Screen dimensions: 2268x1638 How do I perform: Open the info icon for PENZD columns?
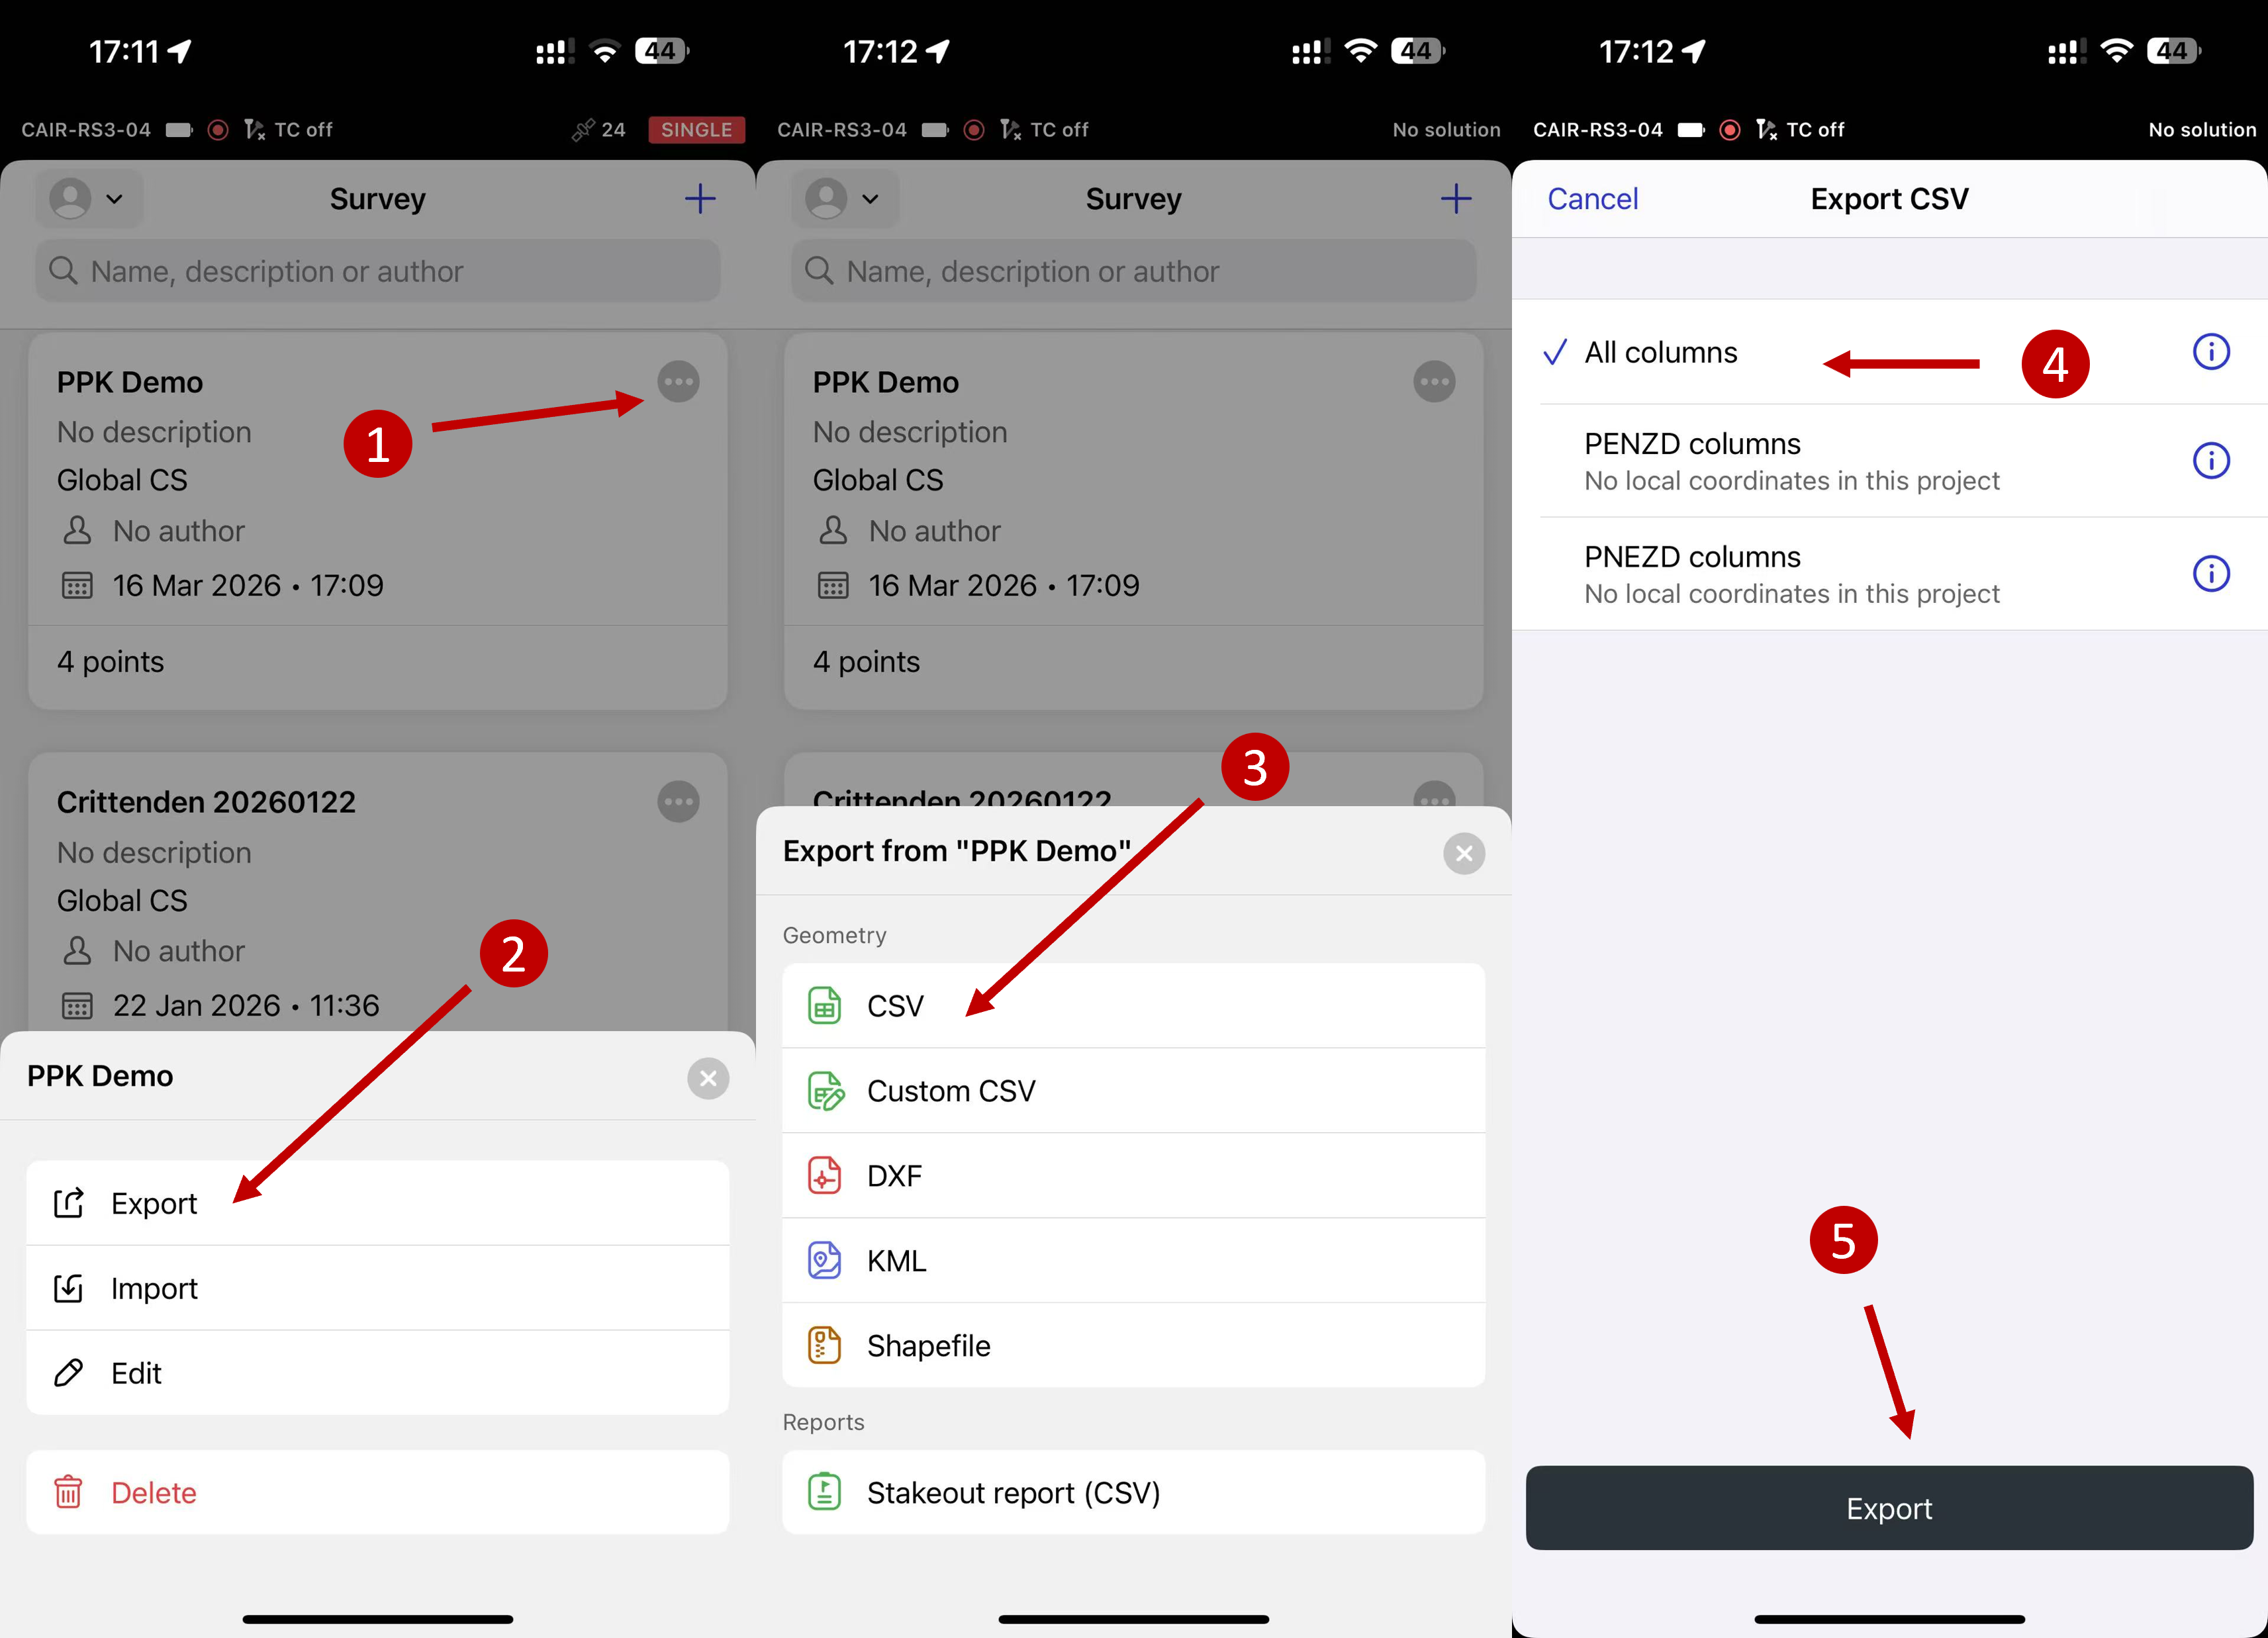coord(2210,461)
